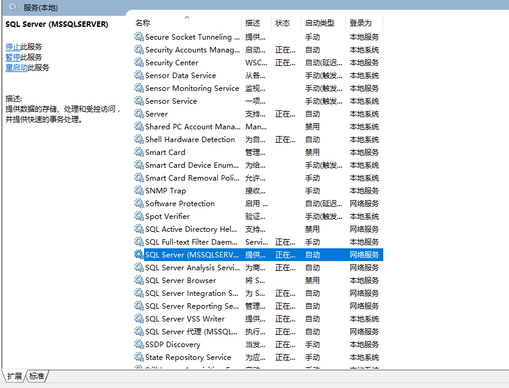The height and width of the screenshot is (388, 509).
Task: Click the Servi... description of SQL Full-text Filter
Action: tap(256, 242)
